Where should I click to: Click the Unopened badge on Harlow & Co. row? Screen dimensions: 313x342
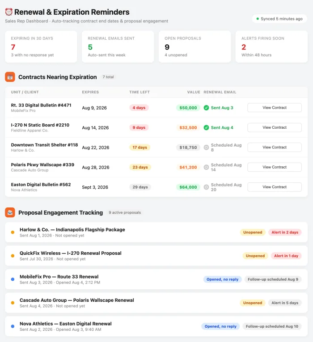253,232
